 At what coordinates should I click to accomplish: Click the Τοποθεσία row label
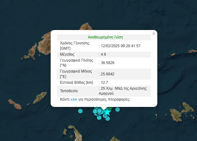[x=69, y=91]
